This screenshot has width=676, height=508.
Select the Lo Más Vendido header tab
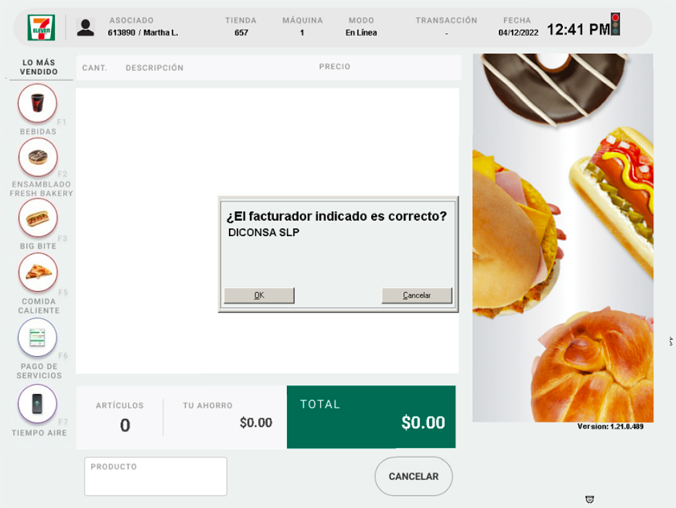click(x=39, y=67)
